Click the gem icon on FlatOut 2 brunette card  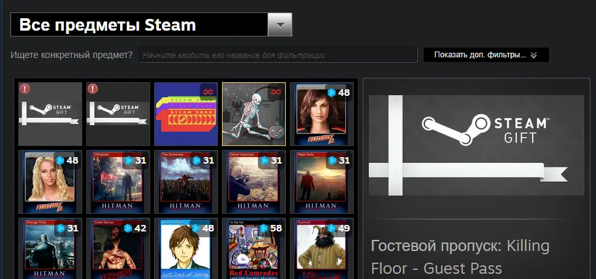(332, 93)
